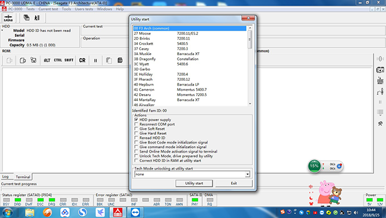
Task: Click the SATA0 port icon in toolbar
Action: (8, 18)
